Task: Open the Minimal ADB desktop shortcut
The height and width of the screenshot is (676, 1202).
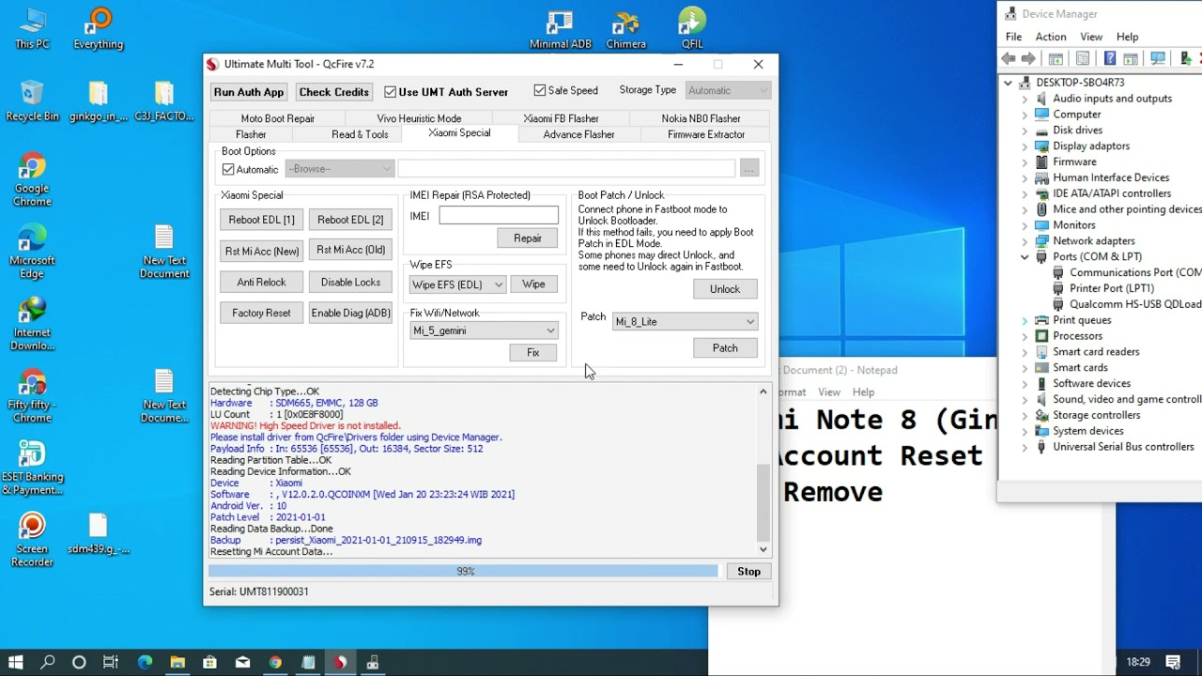Action: (560, 29)
